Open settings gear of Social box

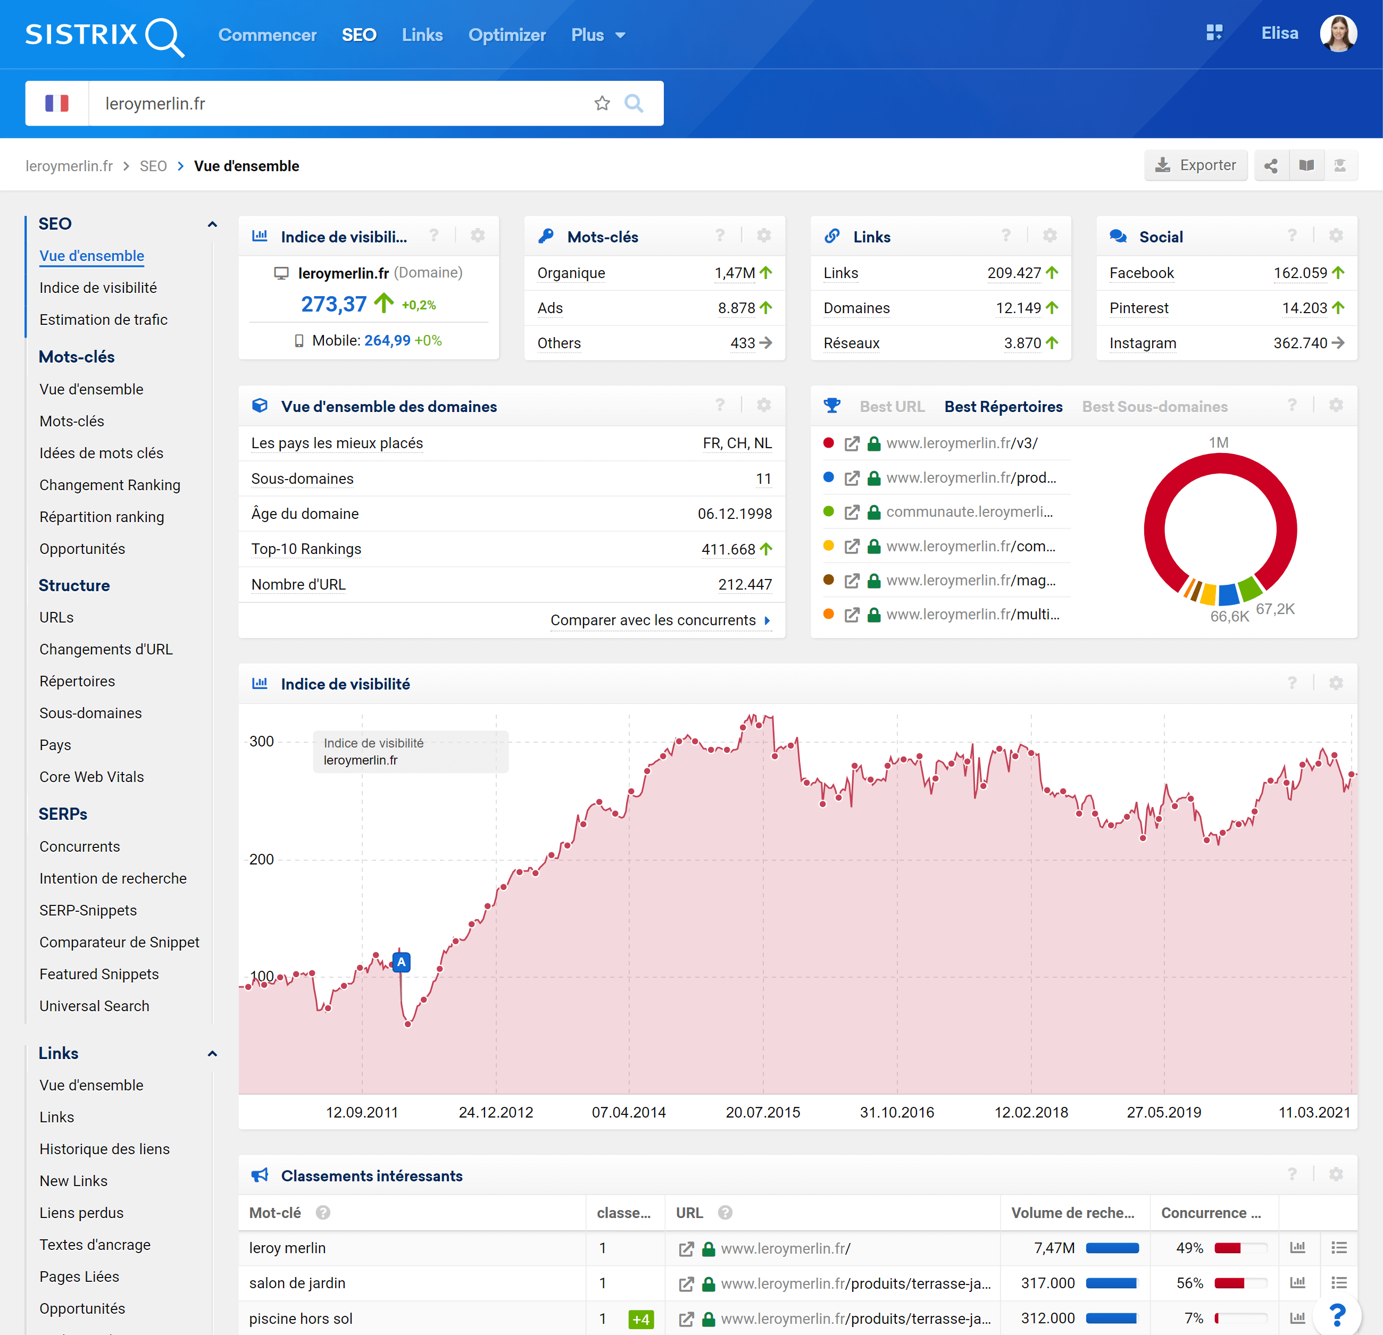click(1336, 236)
